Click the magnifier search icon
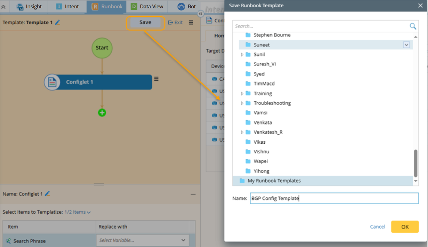Viewport: 428px width, 247px height. 413,26
